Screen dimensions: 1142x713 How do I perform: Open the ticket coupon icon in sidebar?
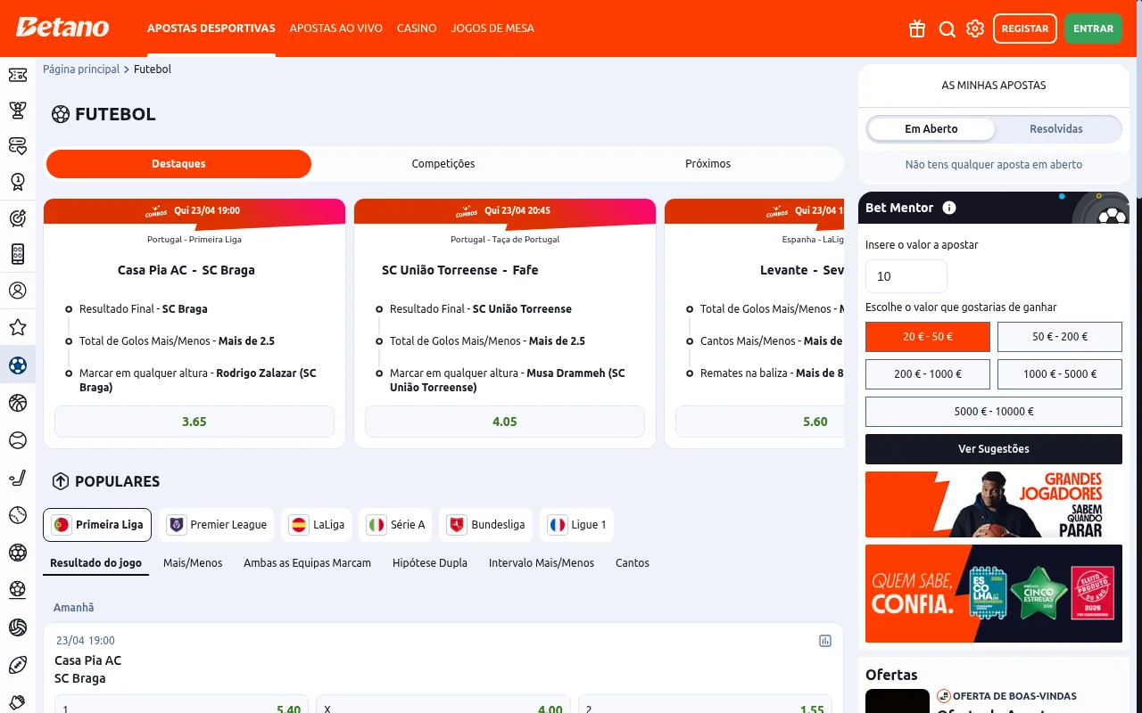18,75
